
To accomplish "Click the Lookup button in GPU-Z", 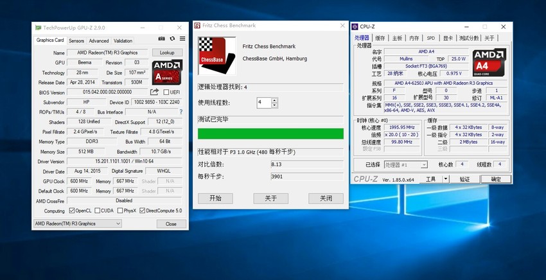I will pos(167,53).
